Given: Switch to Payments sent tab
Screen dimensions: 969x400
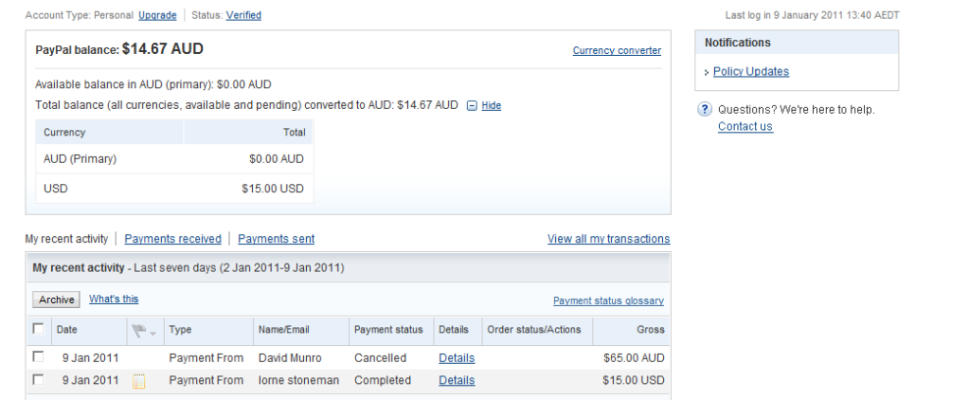Looking at the screenshot, I should tap(277, 239).
